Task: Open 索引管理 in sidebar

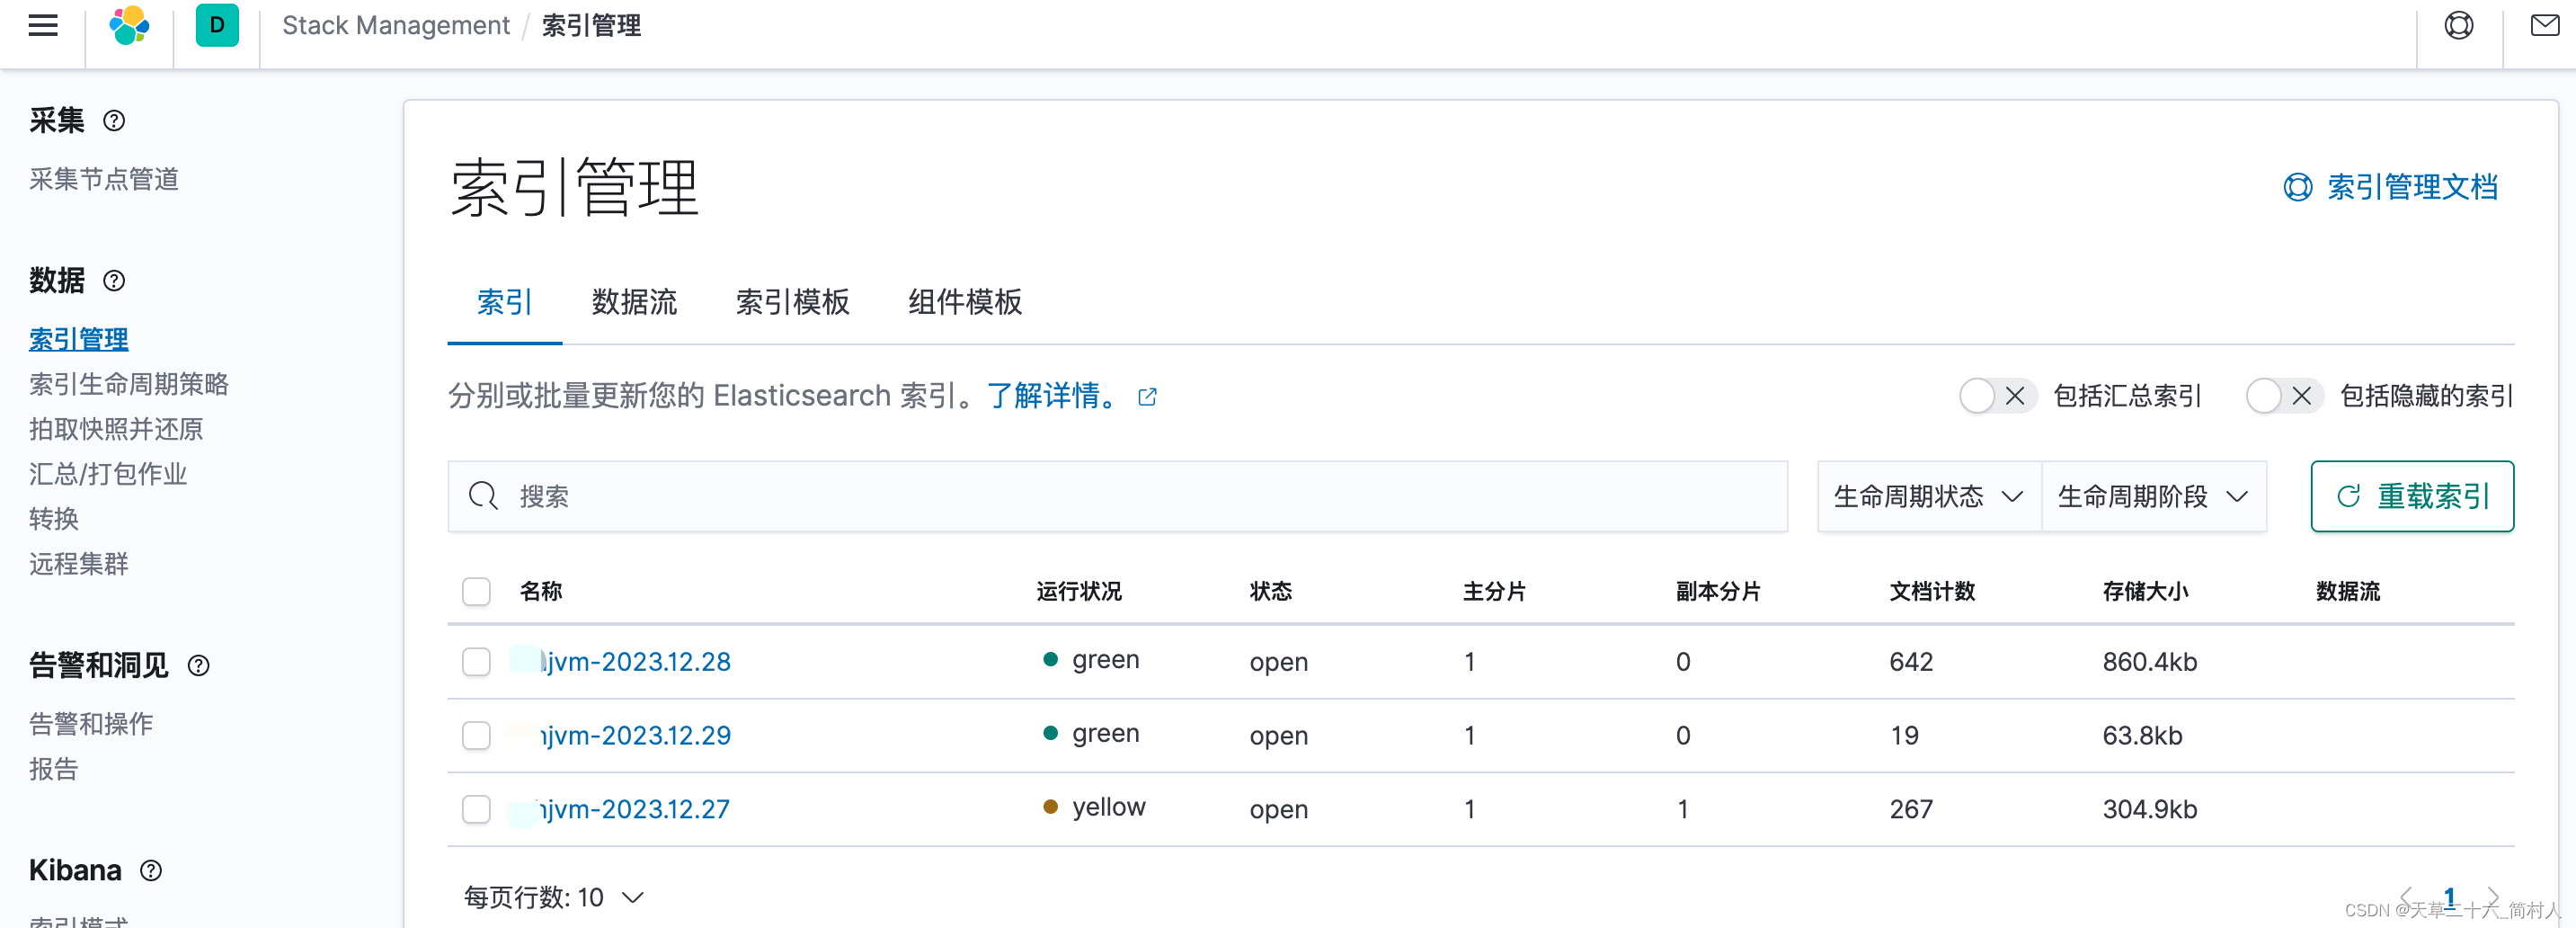Action: (79, 339)
